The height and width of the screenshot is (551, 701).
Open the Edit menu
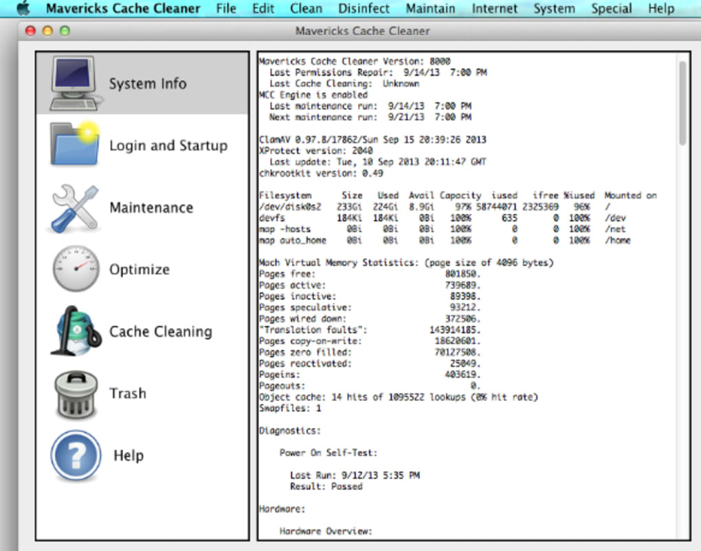coord(263,9)
